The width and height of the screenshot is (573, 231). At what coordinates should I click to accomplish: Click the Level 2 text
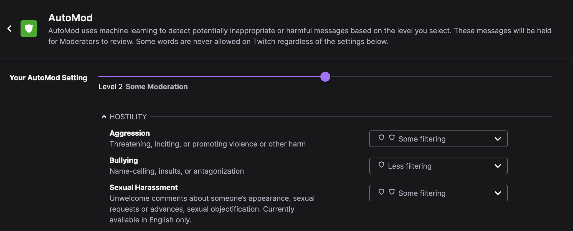pyautogui.click(x=111, y=86)
